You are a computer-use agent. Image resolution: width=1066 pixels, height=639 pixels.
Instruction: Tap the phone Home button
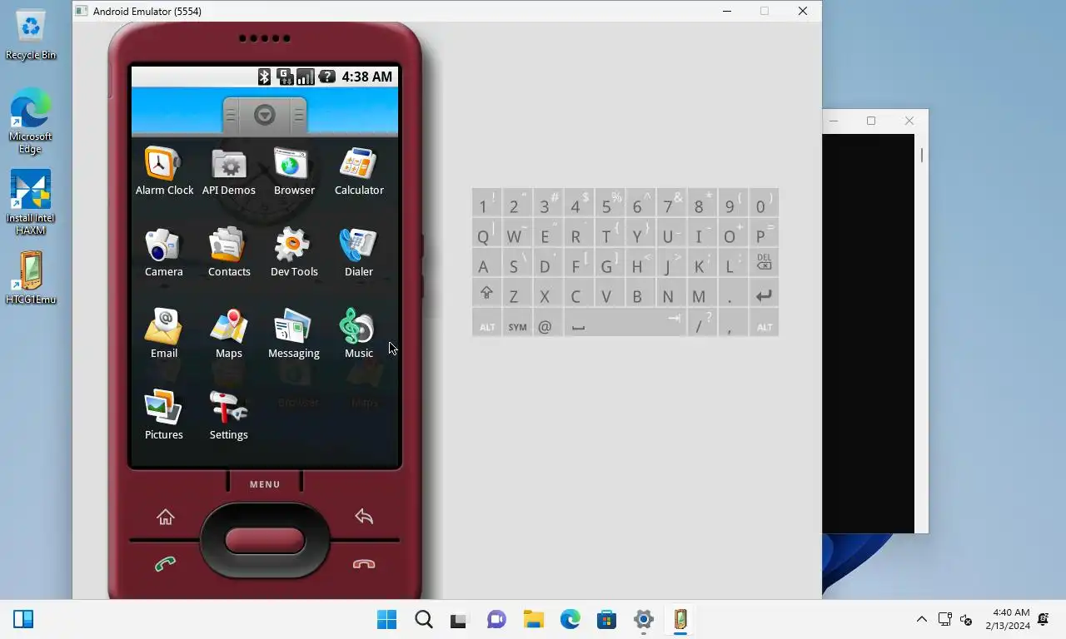pyautogui.click(x=166, y=517)
